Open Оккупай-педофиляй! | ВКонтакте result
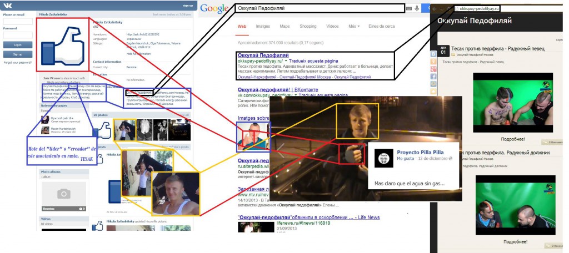 278,89
